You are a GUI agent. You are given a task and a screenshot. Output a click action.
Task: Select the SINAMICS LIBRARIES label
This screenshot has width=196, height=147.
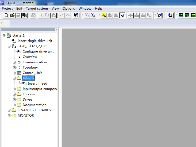(34, 110)
